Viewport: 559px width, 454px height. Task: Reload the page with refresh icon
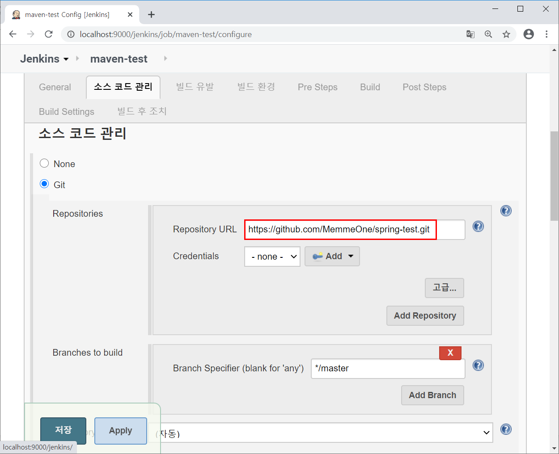pos(49,34)
